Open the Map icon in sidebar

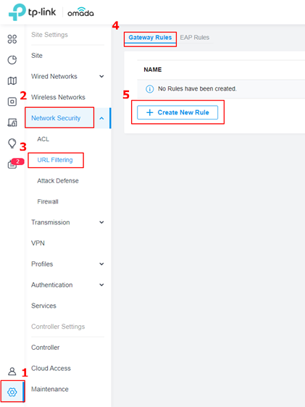coord(12,80)
